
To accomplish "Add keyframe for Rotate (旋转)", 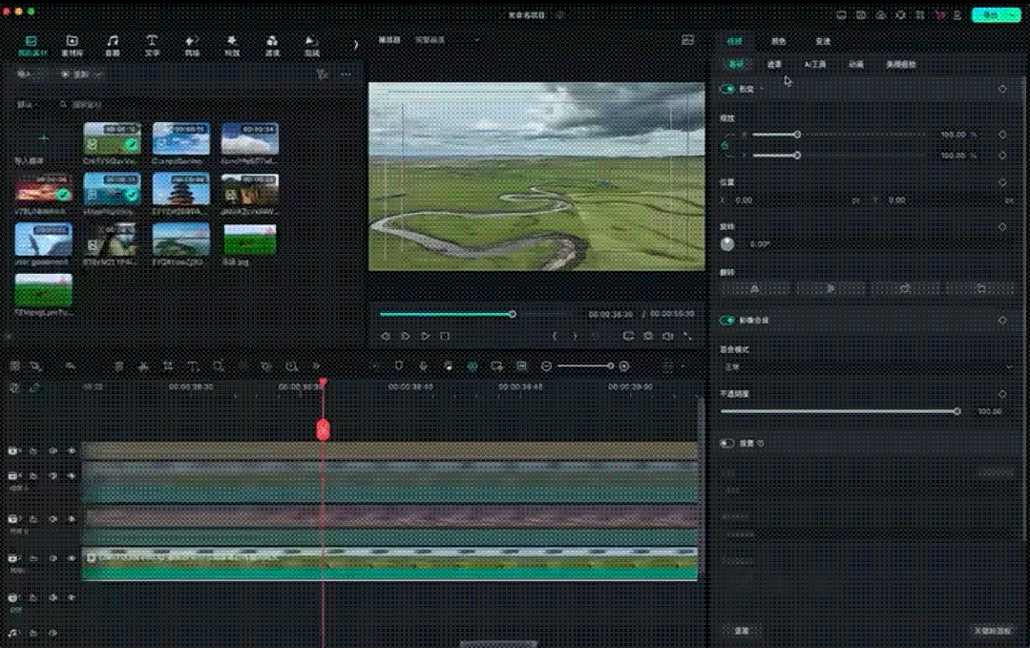I will click(1002, 226).
